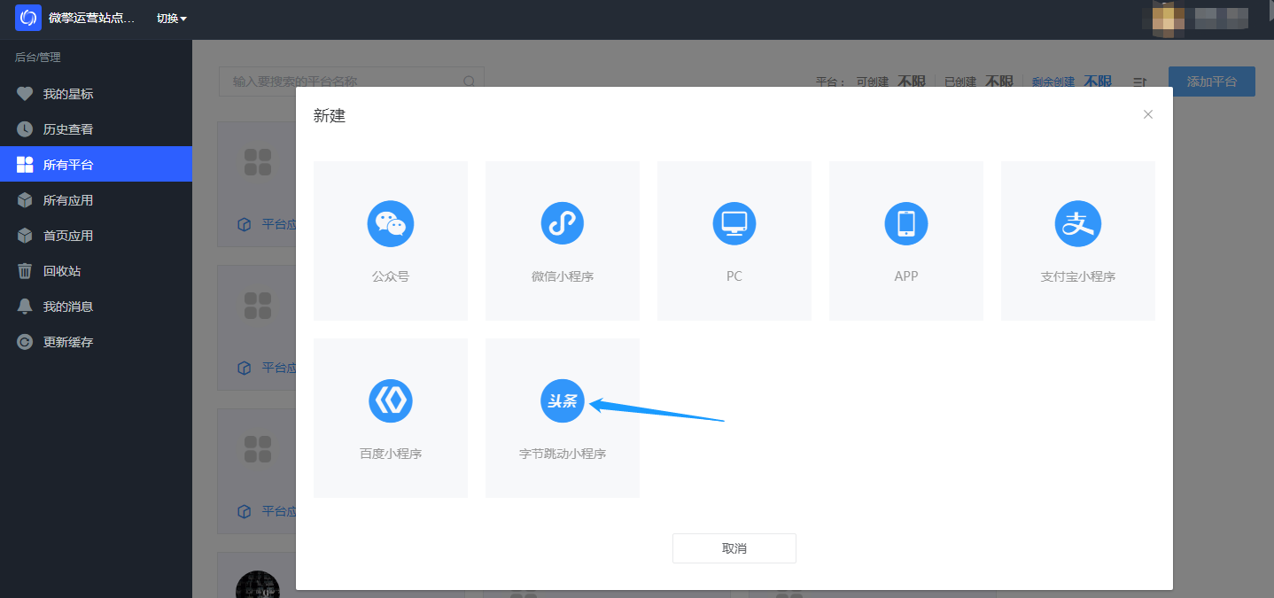
Task: Select 所有平台 in sidebar
Action: pos(96,165)
